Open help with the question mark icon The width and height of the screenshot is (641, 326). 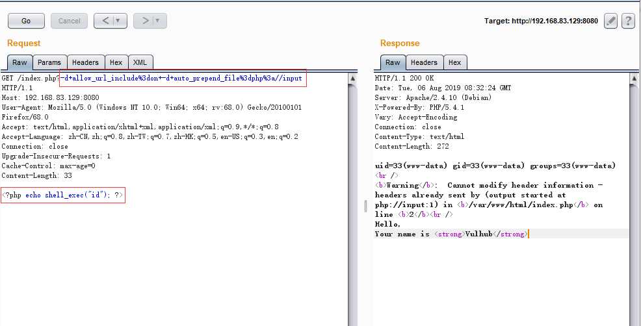click(x=629, y=21)
